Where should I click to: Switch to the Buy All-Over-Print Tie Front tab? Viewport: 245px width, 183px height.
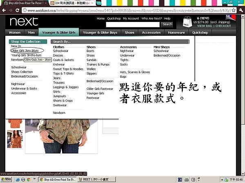(25, 3)
